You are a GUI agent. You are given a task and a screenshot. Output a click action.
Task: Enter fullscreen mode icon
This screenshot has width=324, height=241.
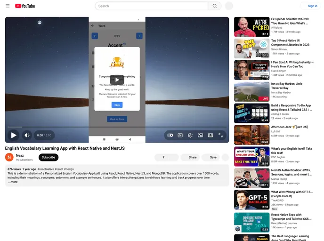coord(220,135)
